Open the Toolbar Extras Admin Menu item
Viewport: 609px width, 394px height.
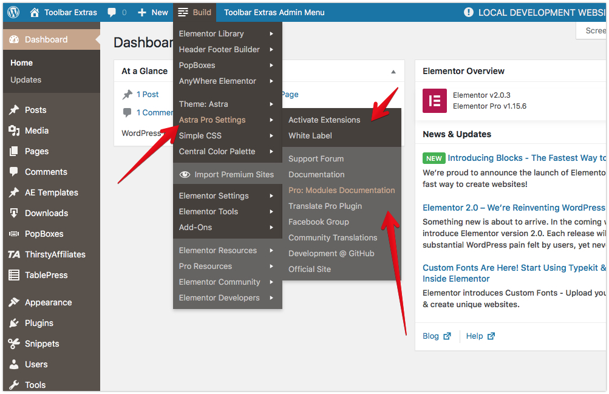pos(274,12)
